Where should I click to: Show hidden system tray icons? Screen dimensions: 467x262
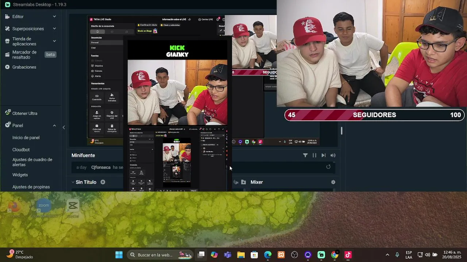tap(387, 255)
